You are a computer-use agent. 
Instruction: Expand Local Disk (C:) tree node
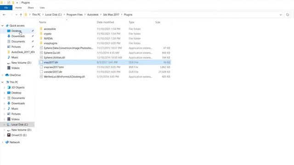(x=4, y=125)
